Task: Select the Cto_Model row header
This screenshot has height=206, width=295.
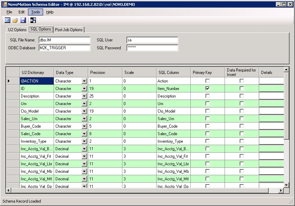Action: 13,111
